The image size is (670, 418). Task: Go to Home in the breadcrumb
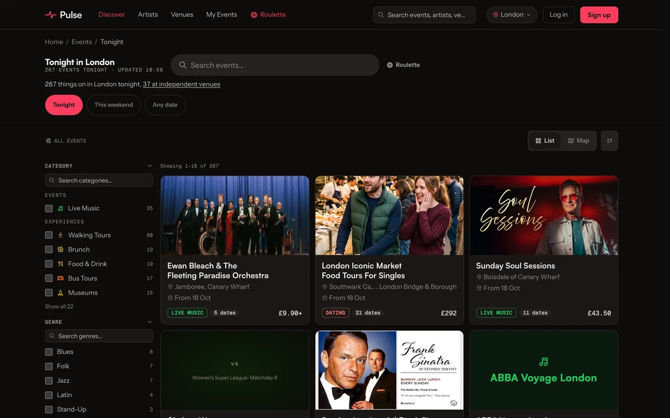(x=54, y=42)
